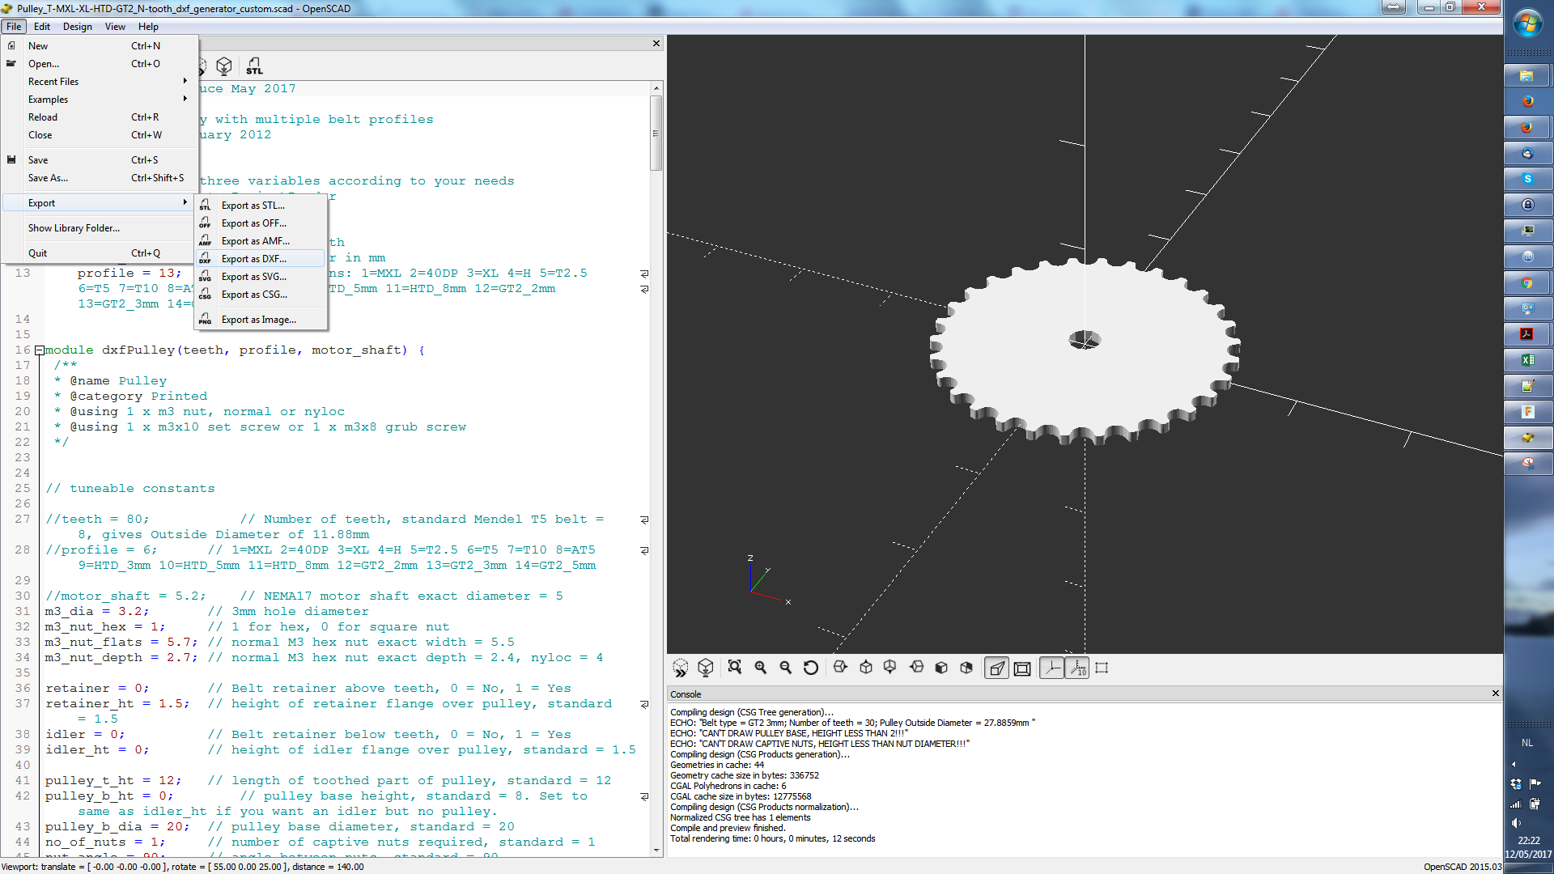Click the Zoom Out magnifier icon
Image resolution: width=1554 pixels, height=874 pixels.
click(785, 668)
